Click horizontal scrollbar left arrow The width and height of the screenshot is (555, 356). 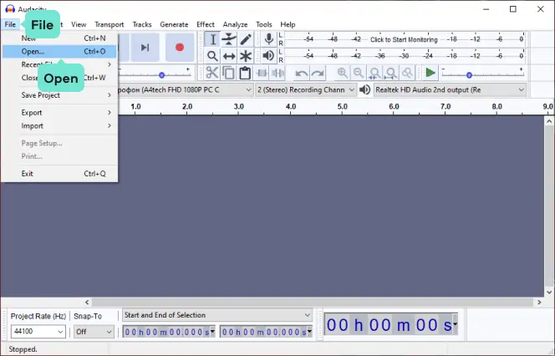pos(88,303)
